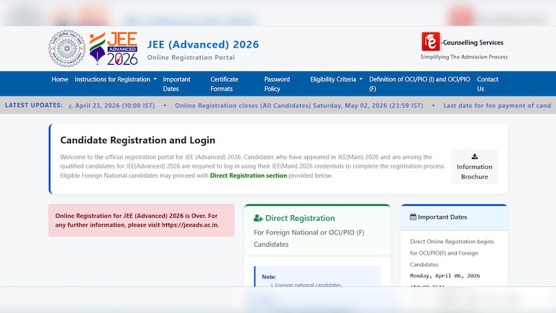
Task: Click the LATEST UPDATES label
Action: point(34,105)
